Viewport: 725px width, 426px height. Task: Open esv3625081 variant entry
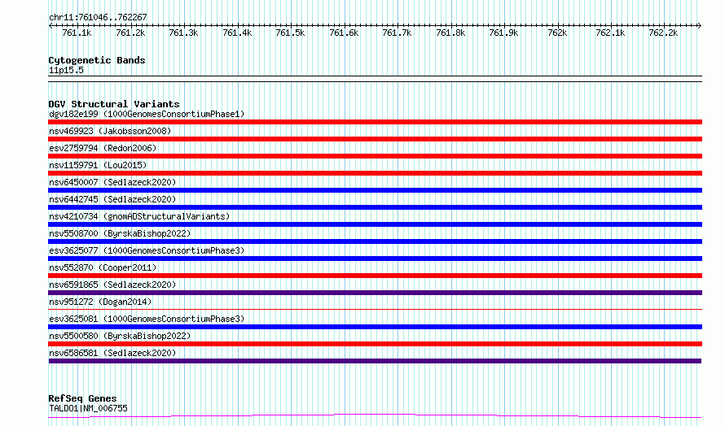click(147, 319)
